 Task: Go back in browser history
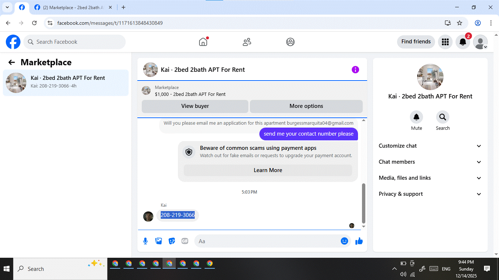8,23
